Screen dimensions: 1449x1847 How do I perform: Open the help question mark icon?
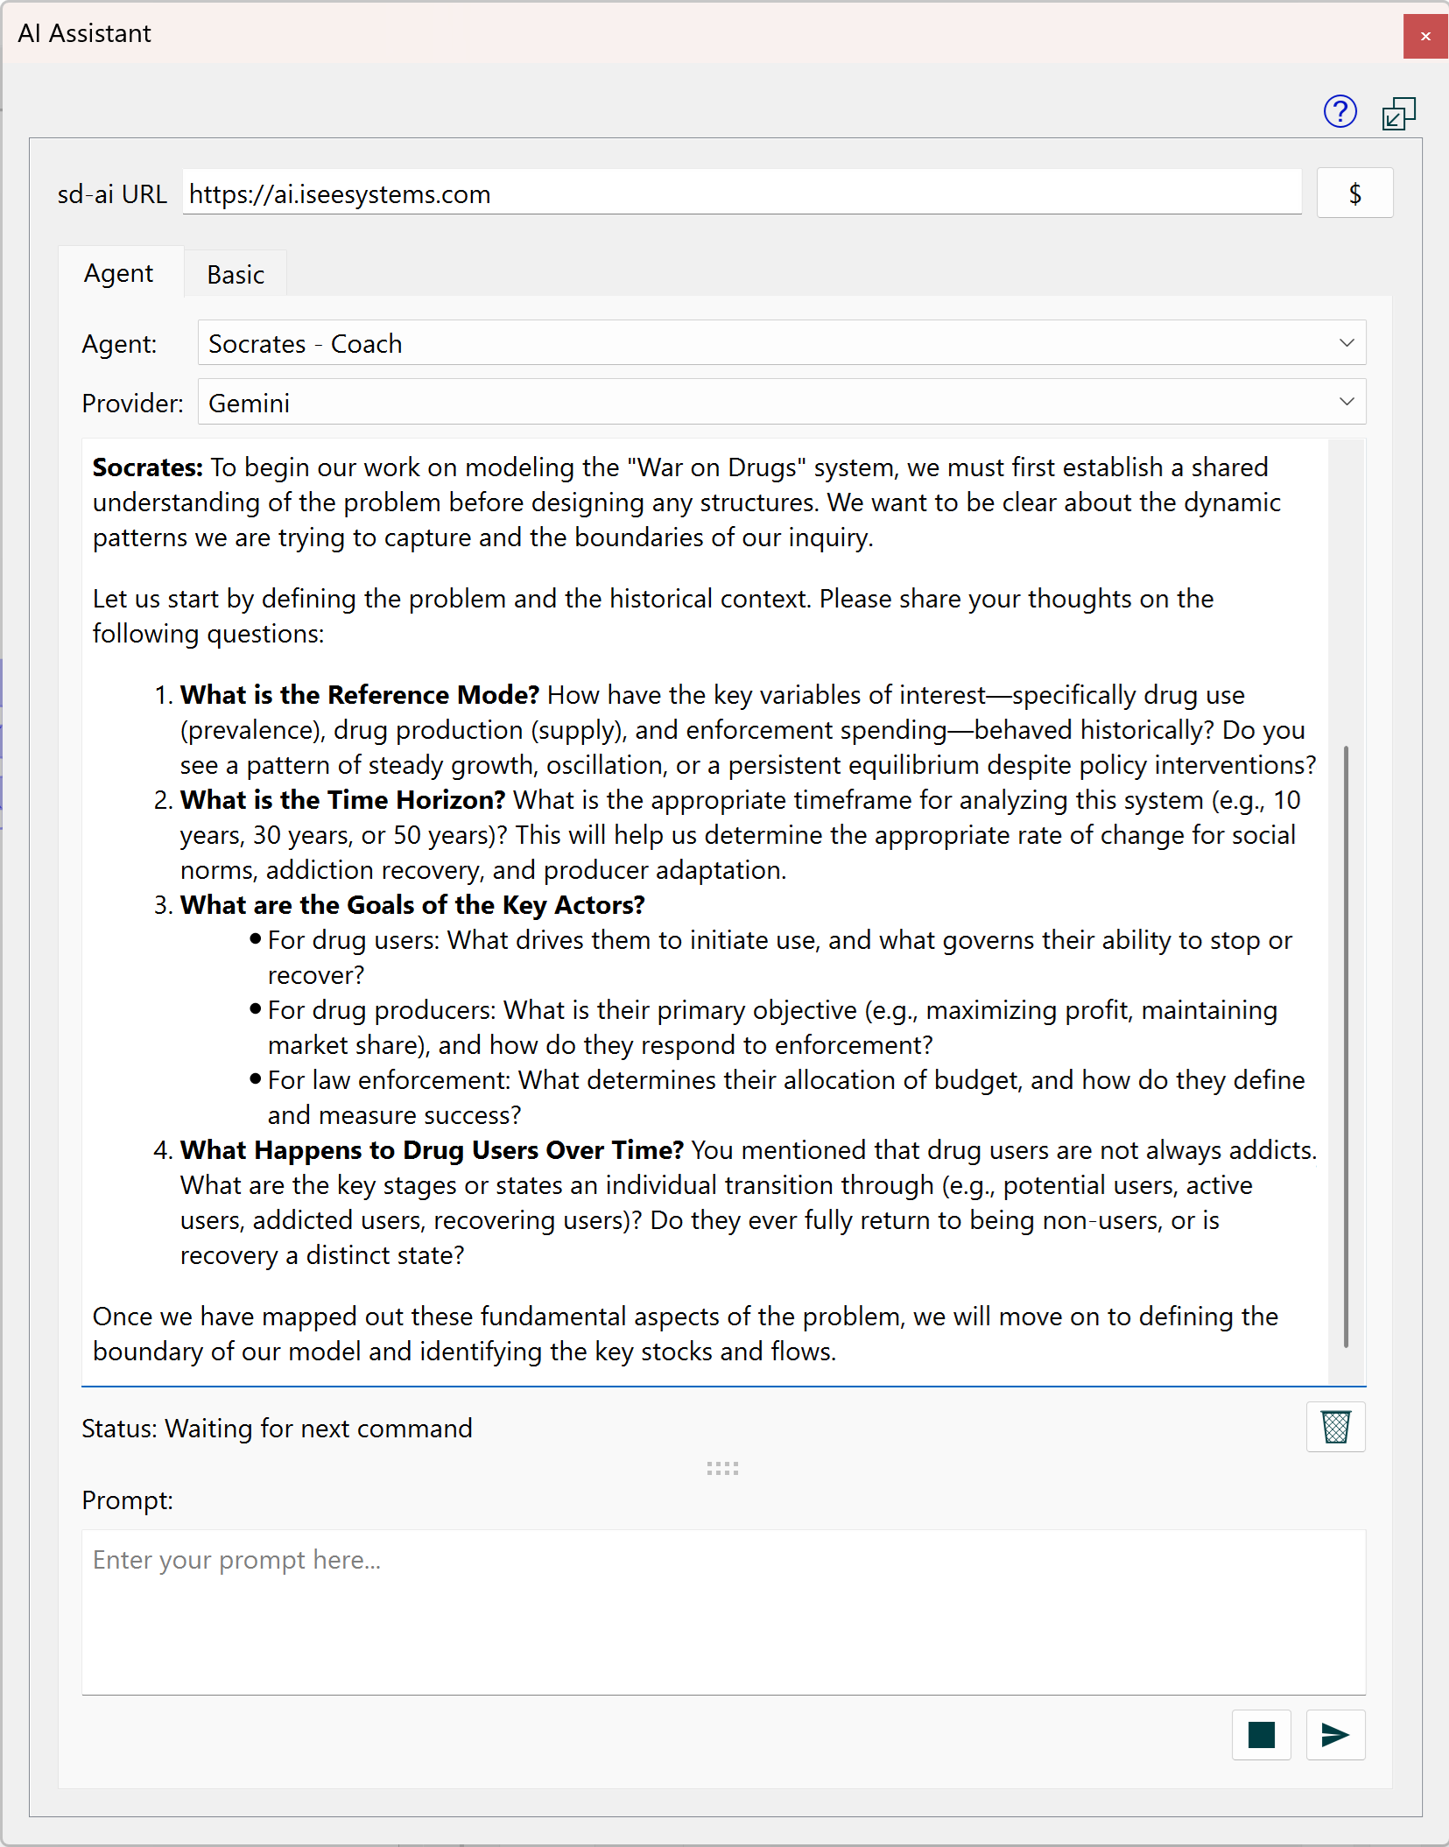click(1340, 112)
